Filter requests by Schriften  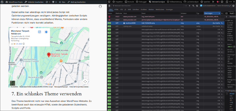pyautogui.click(x=136, y=9)
